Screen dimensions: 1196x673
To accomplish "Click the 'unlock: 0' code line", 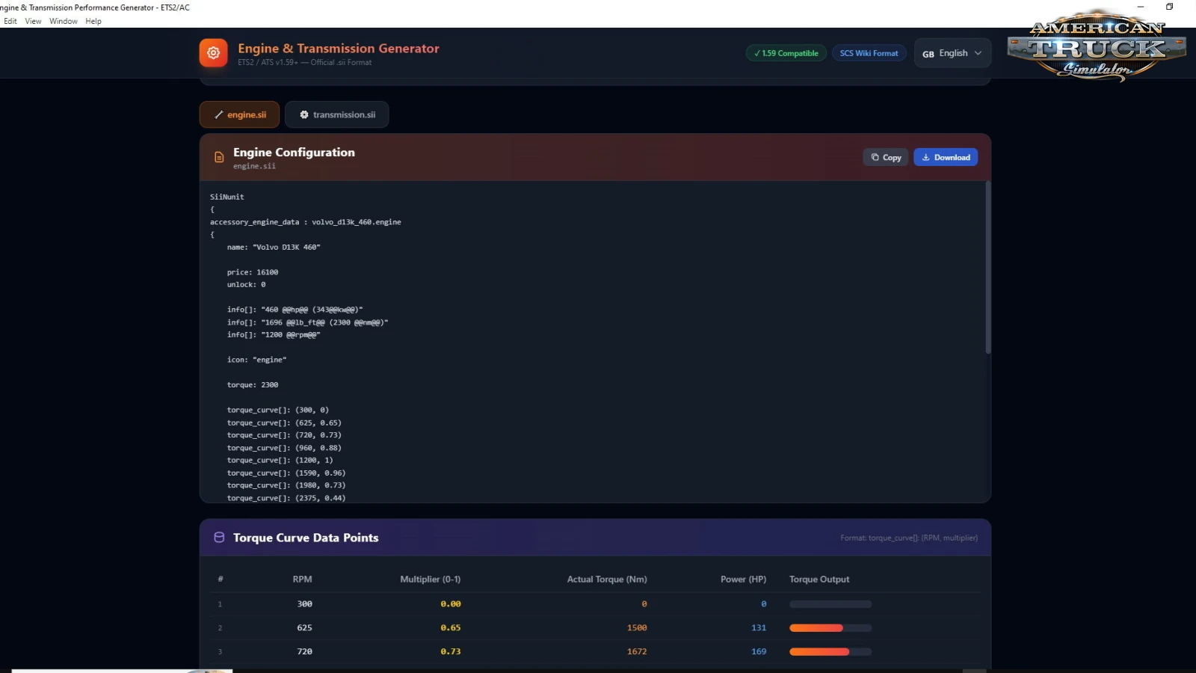I will tap(246, 285).
